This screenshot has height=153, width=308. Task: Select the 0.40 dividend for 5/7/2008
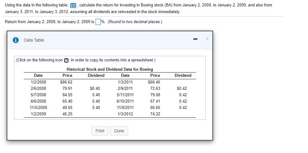click(96, 95)
